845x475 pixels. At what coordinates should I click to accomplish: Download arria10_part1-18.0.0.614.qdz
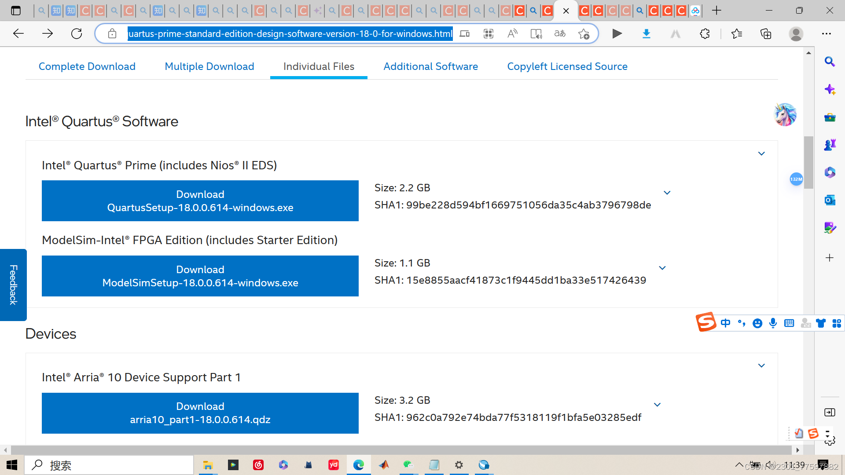coord(200,413)
